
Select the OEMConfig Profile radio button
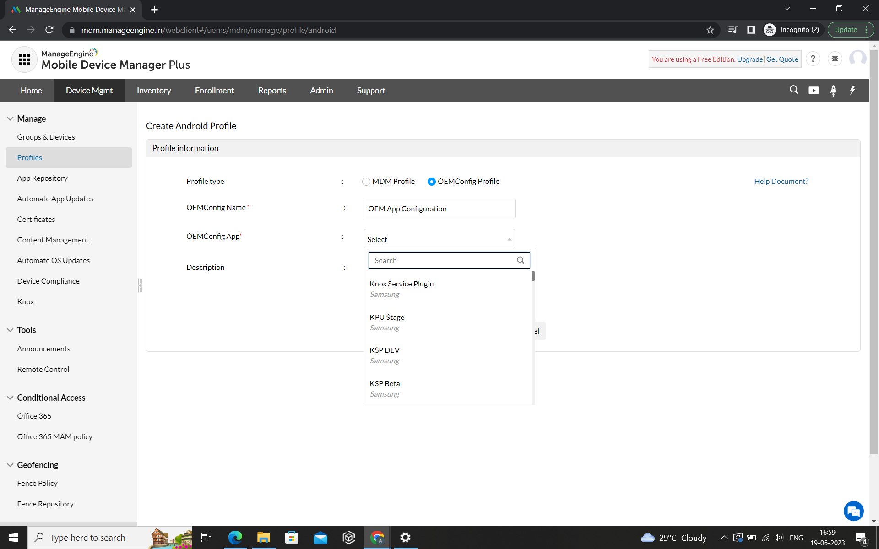(x=431, y=182)
